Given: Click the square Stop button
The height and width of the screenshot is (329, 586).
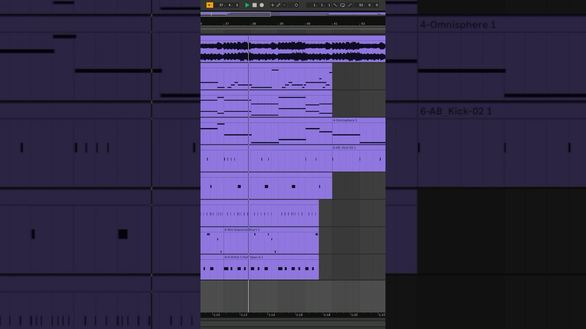Looking at the screenshot, I should point(255,5).
